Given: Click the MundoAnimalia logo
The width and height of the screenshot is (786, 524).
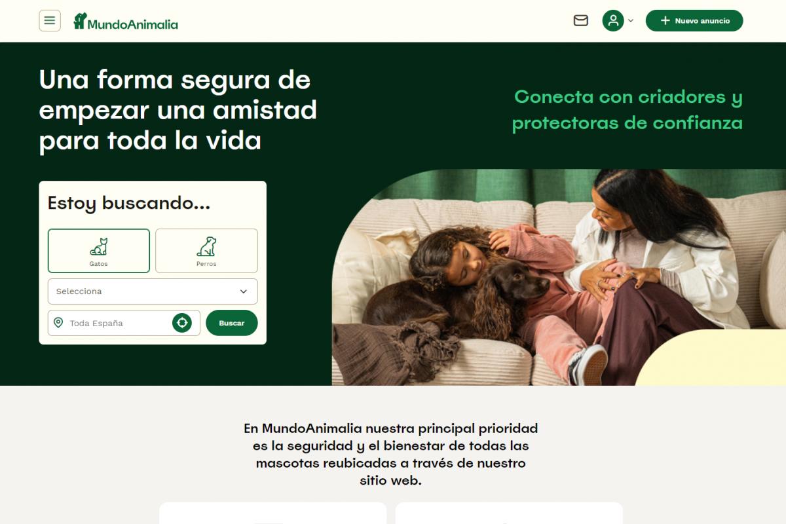Looking at the screenshot, I should click(x=126, y=22).
